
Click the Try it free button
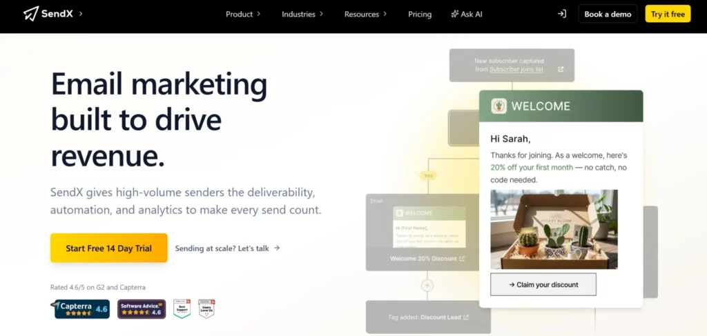coord(668,14)
